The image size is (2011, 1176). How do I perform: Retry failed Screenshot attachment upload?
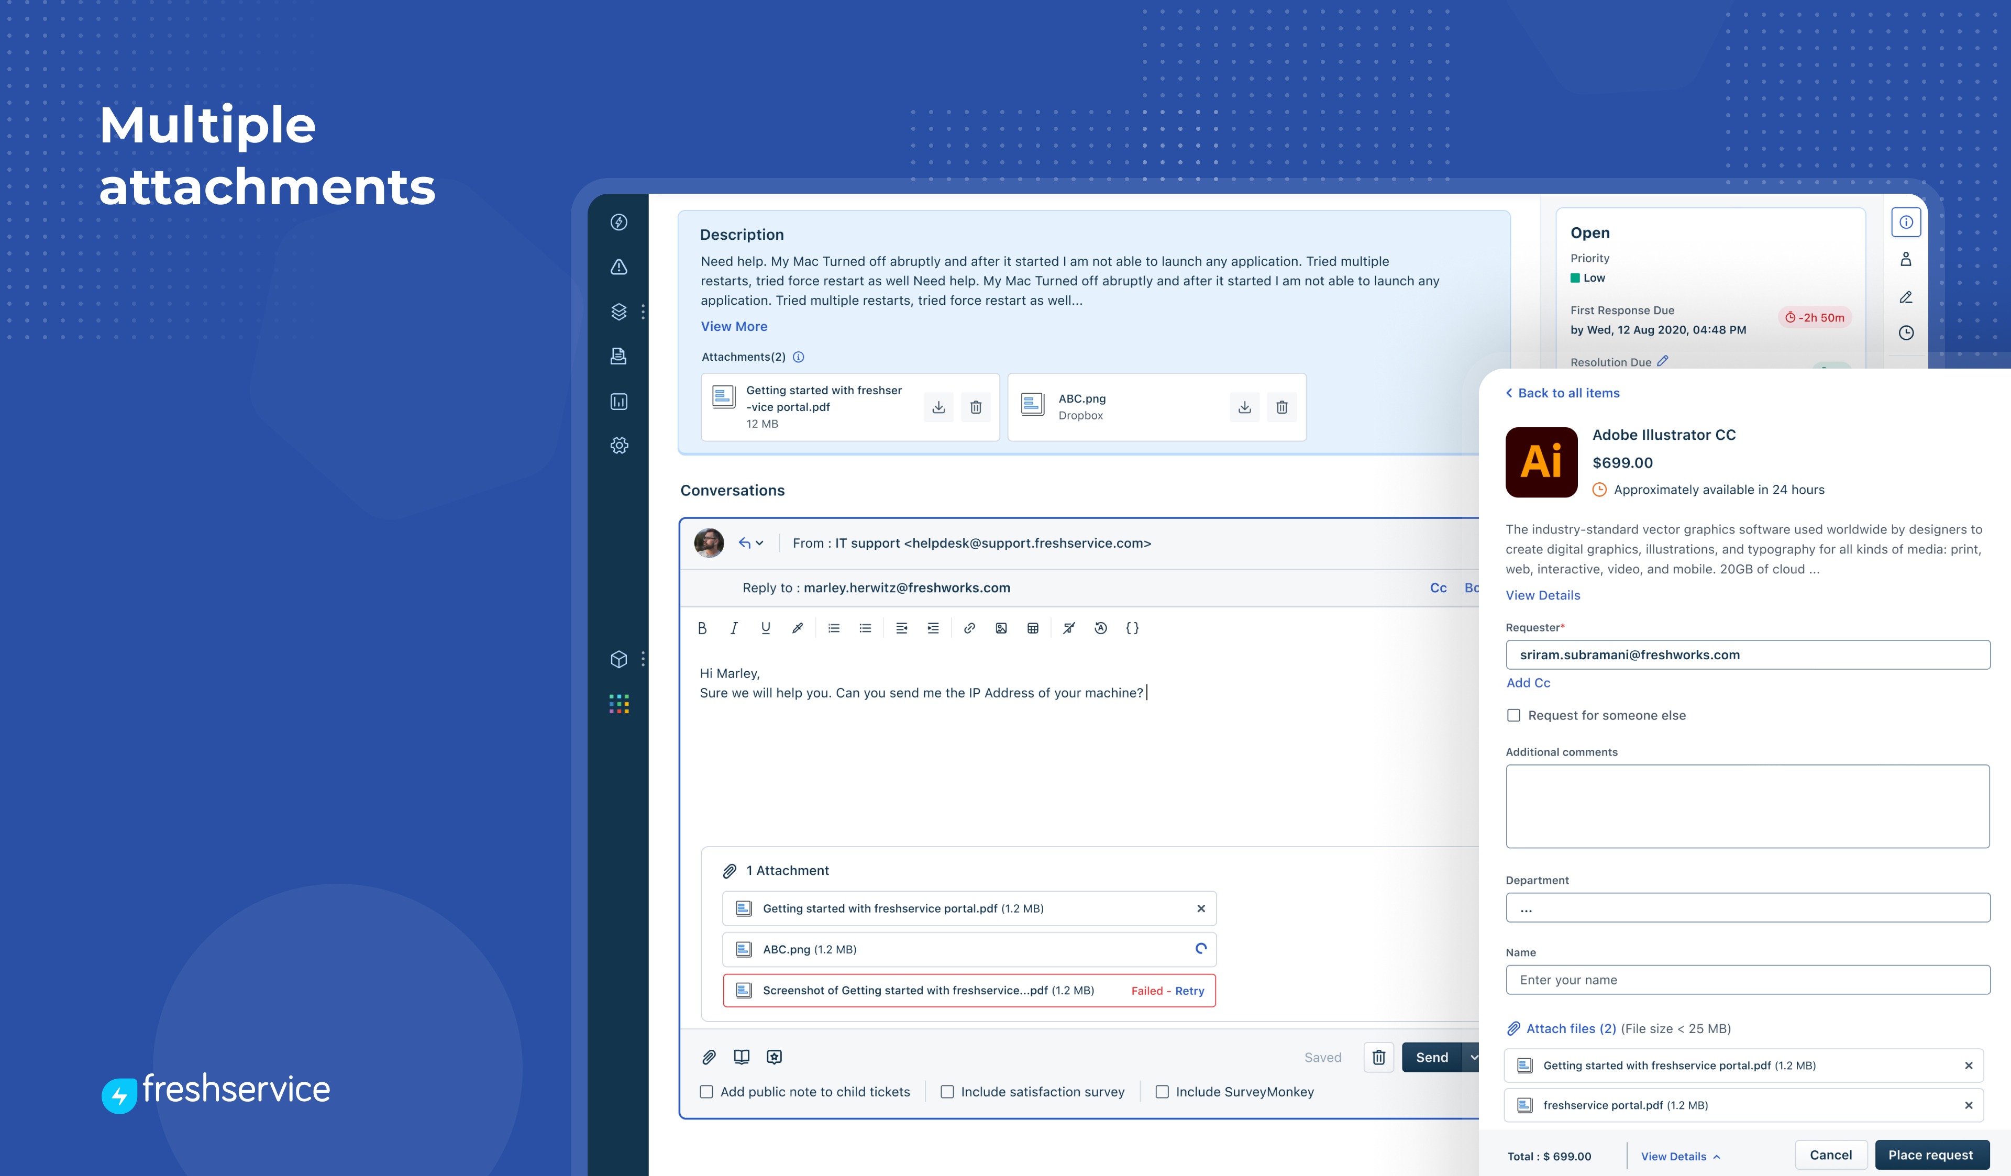[x=1189, y=991]
